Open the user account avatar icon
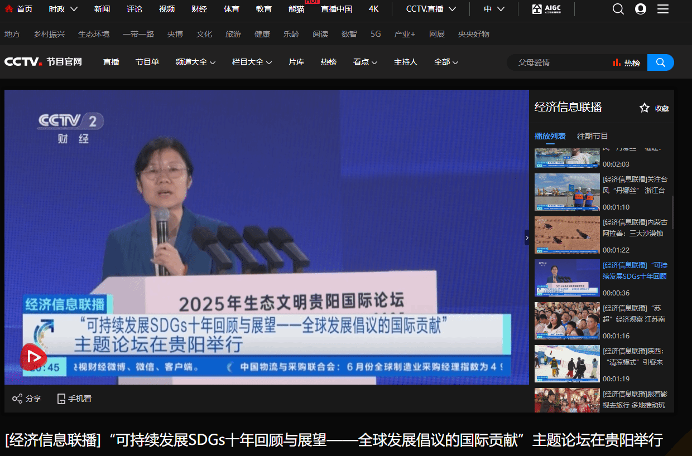 coord(641,9)
